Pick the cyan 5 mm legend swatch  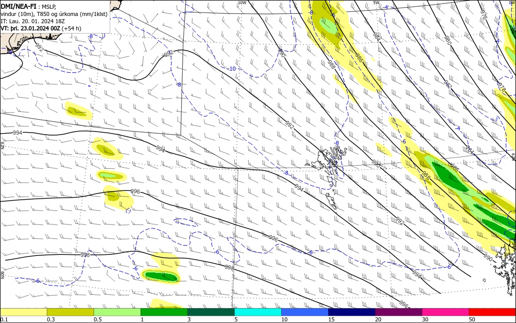[x=258, y=312]
